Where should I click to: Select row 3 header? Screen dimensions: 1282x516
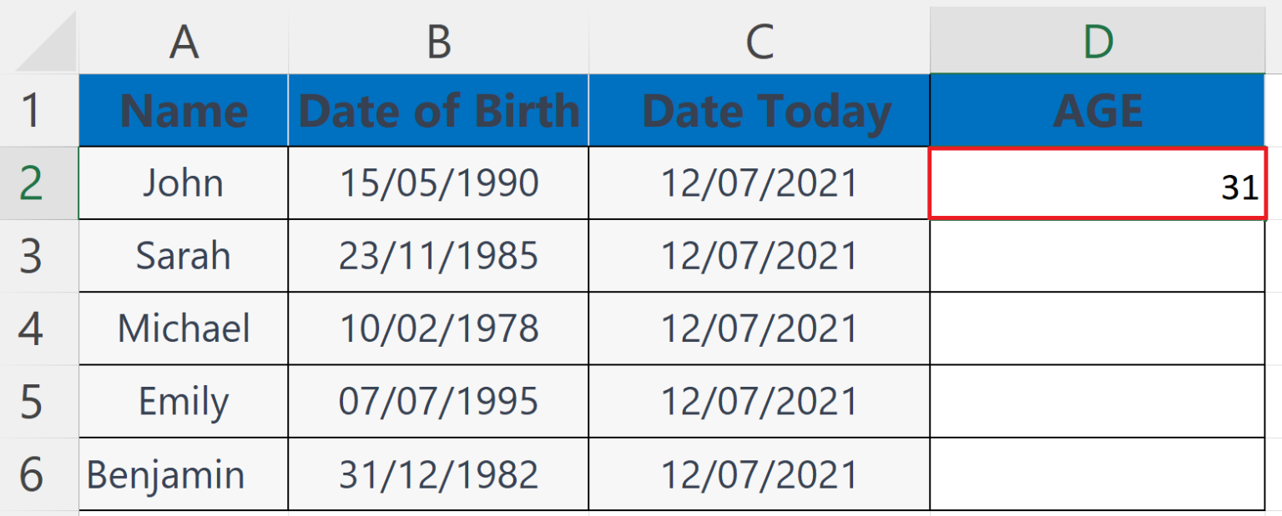click(x=32, y=256)
